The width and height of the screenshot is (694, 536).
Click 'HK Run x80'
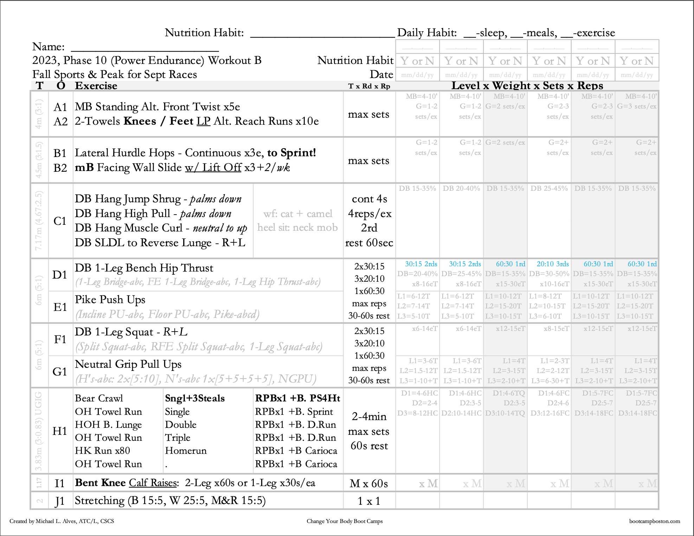tap(102, 451)
